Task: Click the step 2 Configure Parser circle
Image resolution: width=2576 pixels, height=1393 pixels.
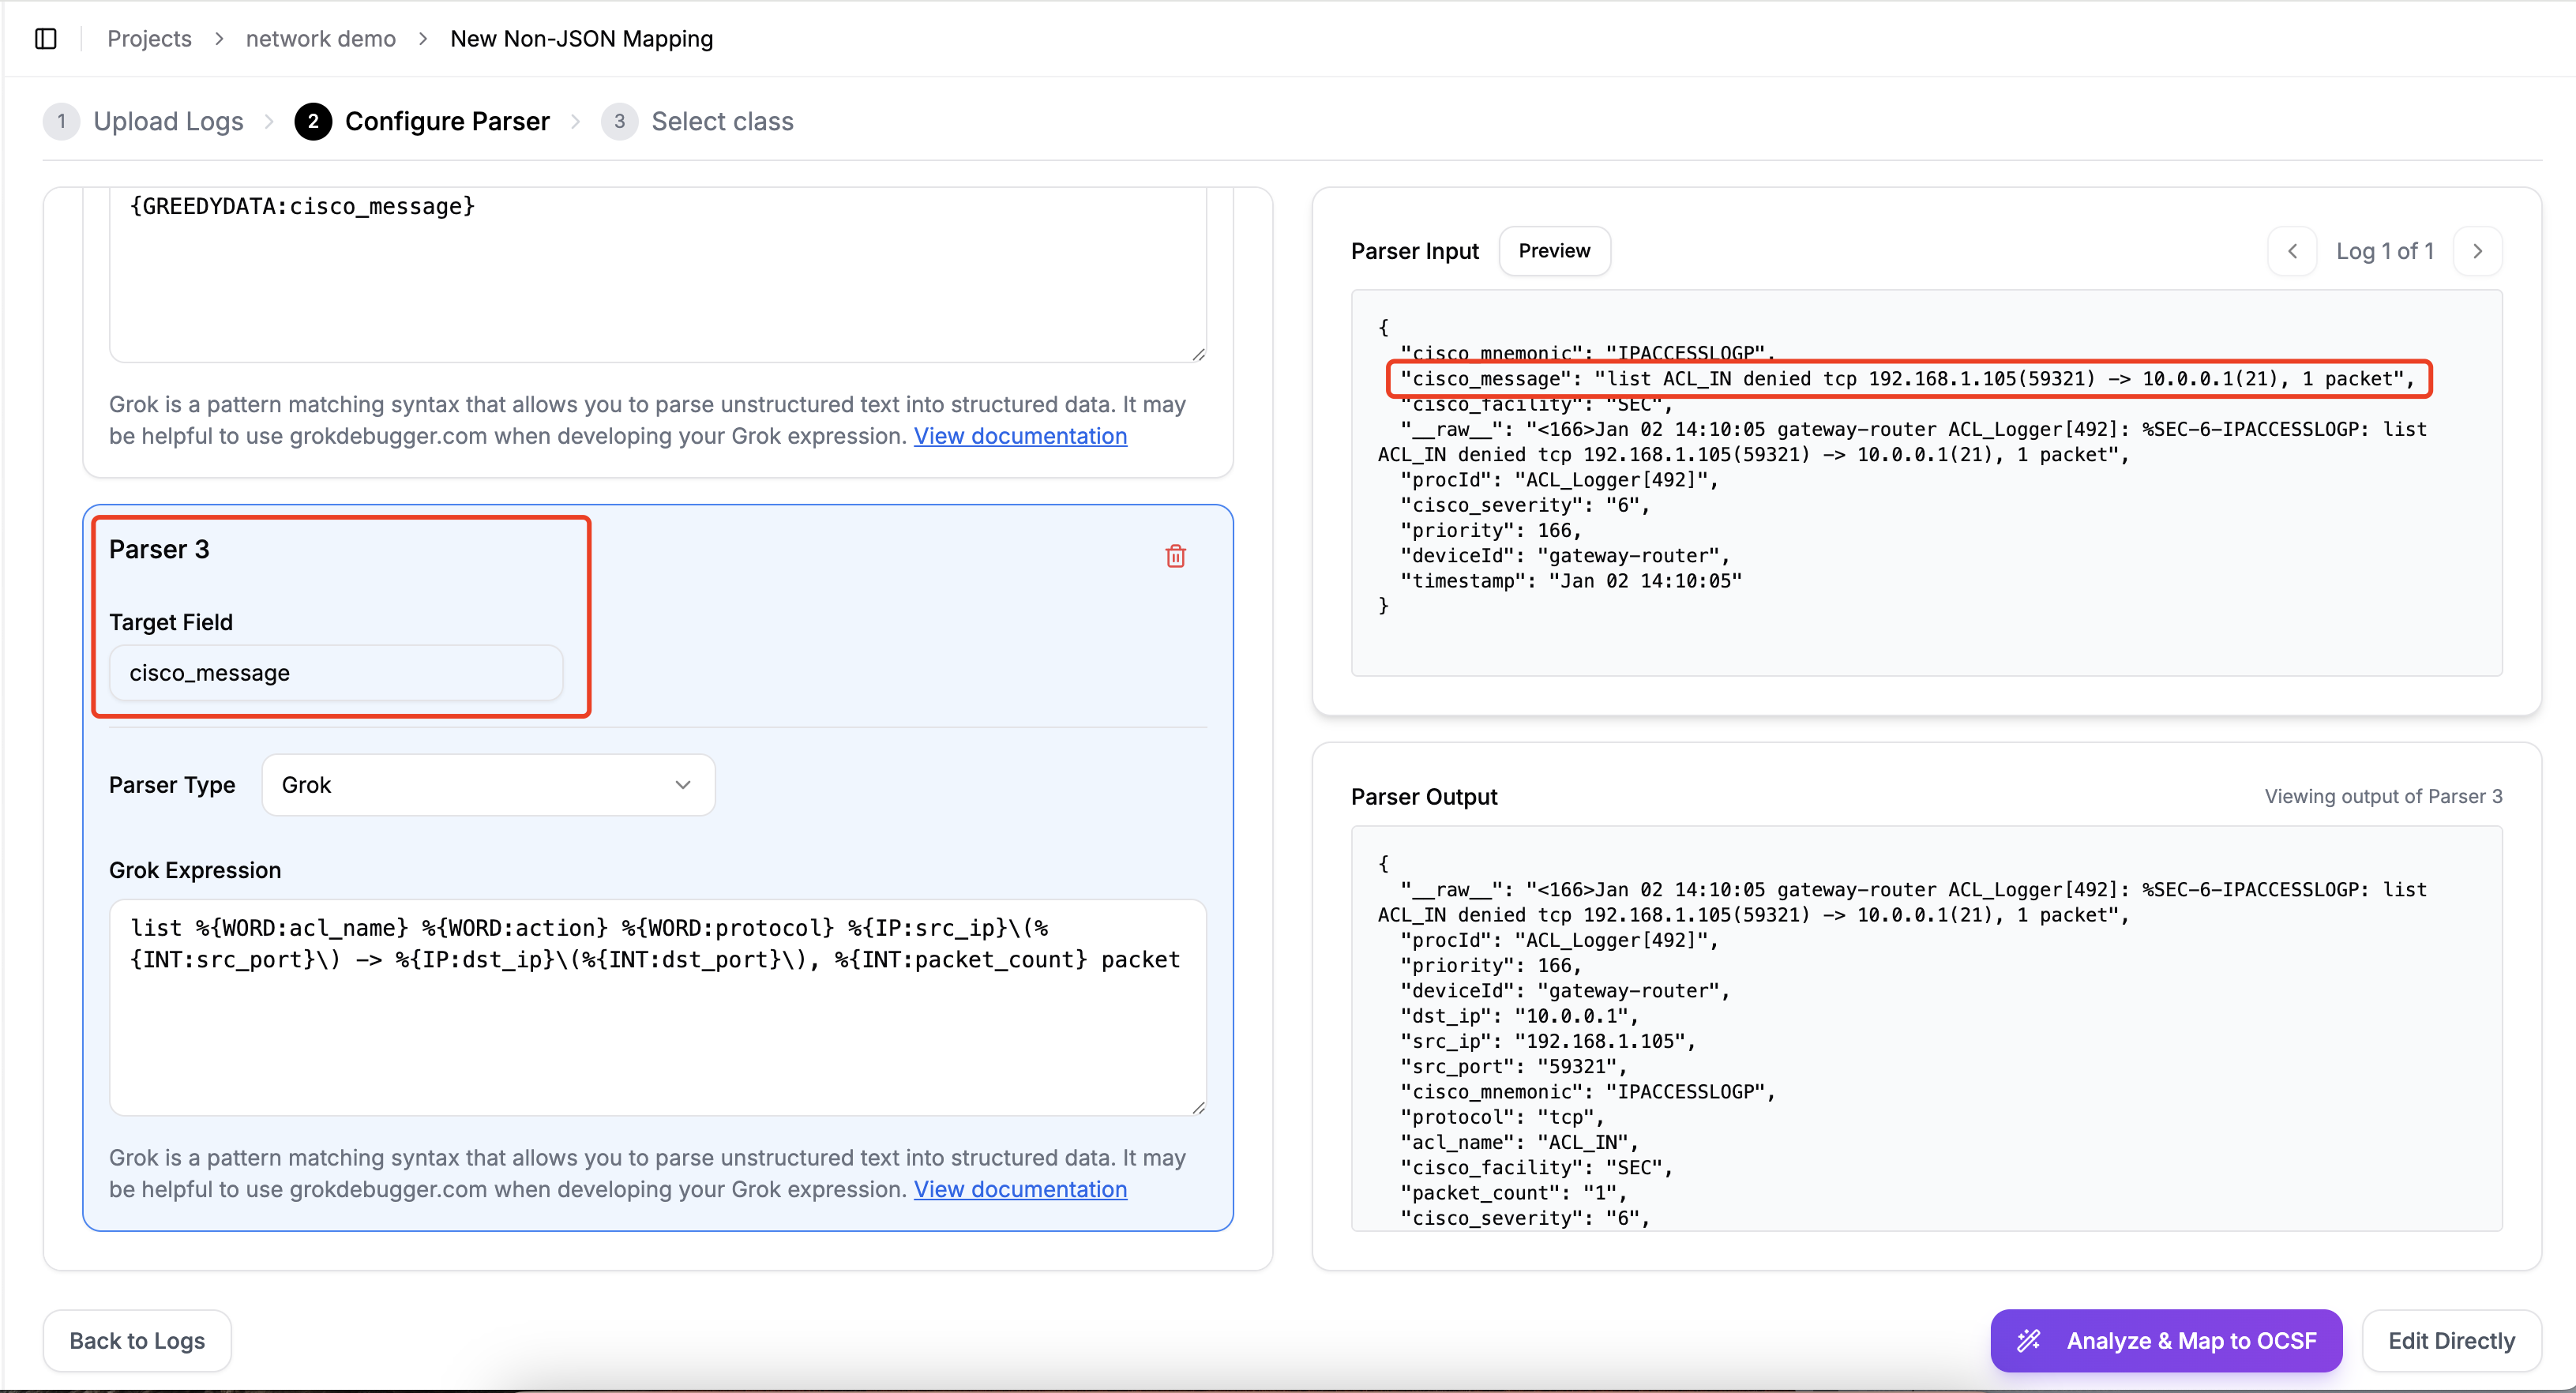Action: click(313, 121)
